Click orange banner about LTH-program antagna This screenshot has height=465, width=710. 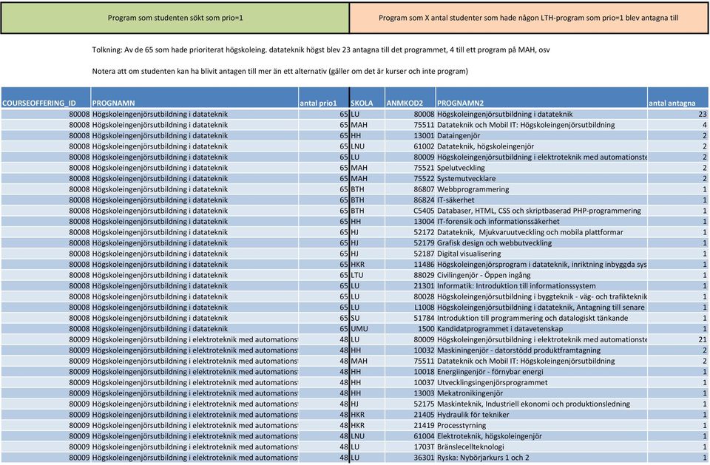tap(529, 18)
